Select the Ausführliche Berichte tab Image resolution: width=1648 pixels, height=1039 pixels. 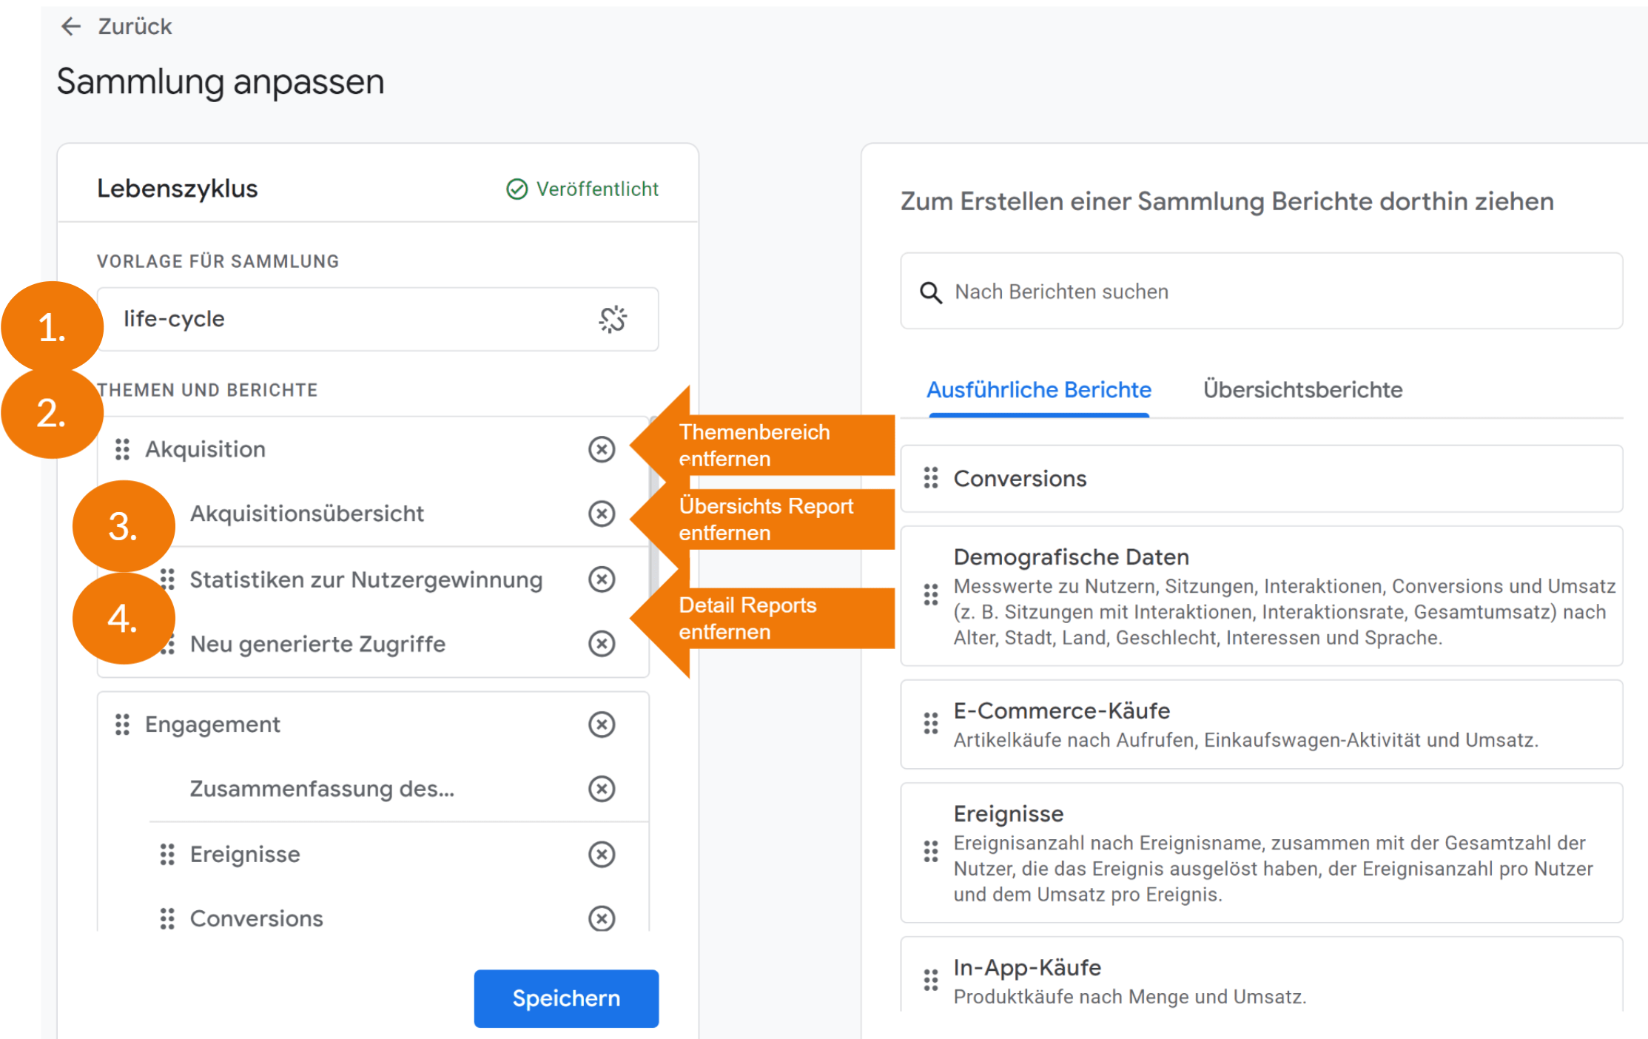[x=1039, y=390]
